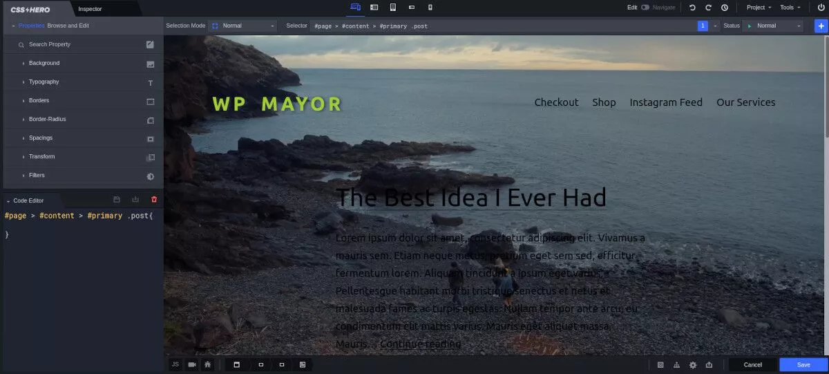Switch to the tablet preview icon

click(x=393, y=8)
